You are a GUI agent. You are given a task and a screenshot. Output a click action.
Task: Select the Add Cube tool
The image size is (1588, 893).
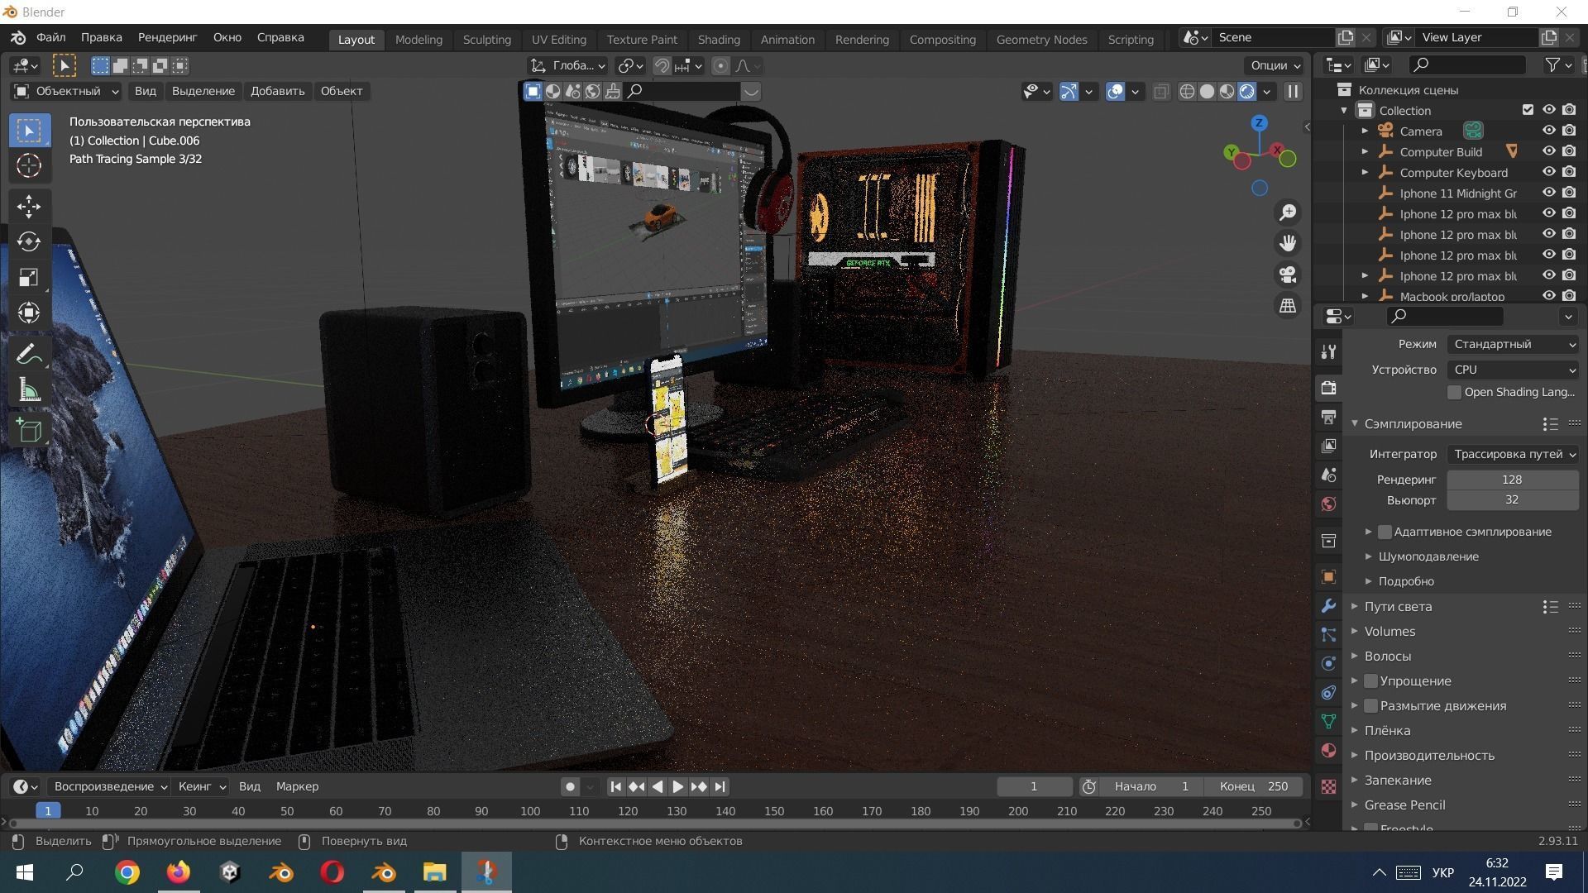click(x=29, y=430)
